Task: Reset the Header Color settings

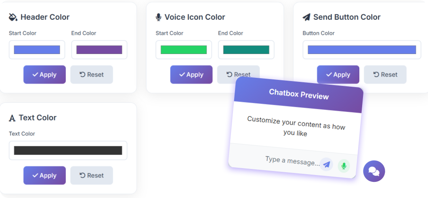Action: pyautogui.click(x=92, y=75)
